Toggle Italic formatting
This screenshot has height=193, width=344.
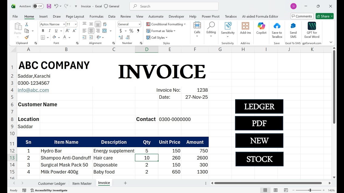coord(49,31)
